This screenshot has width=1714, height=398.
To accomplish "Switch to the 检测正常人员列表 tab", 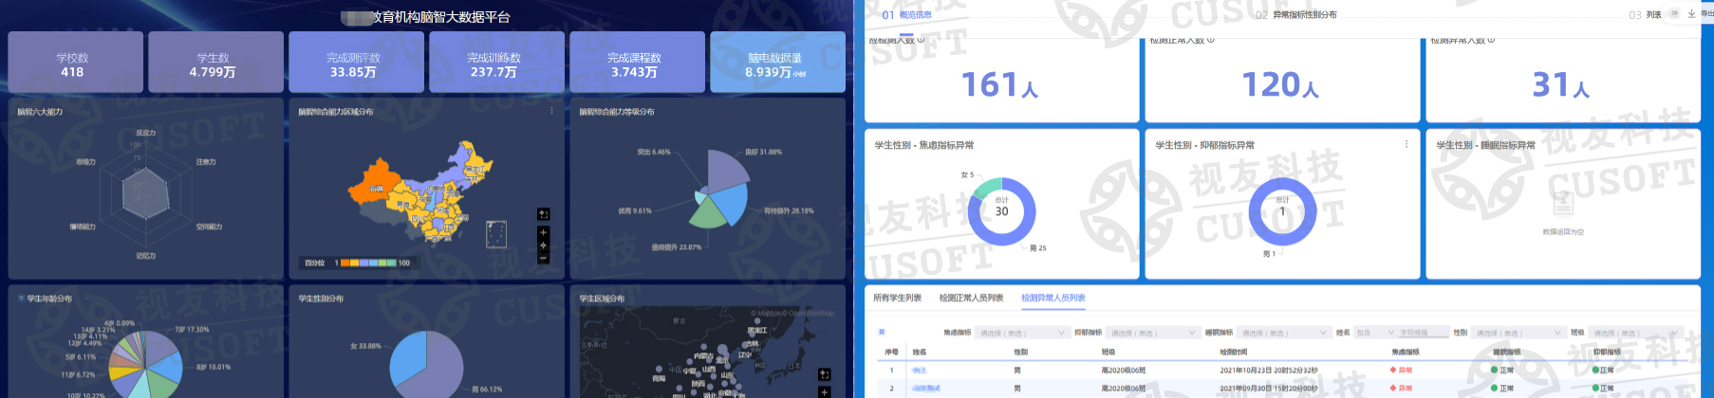I will (x=971, y=298).
